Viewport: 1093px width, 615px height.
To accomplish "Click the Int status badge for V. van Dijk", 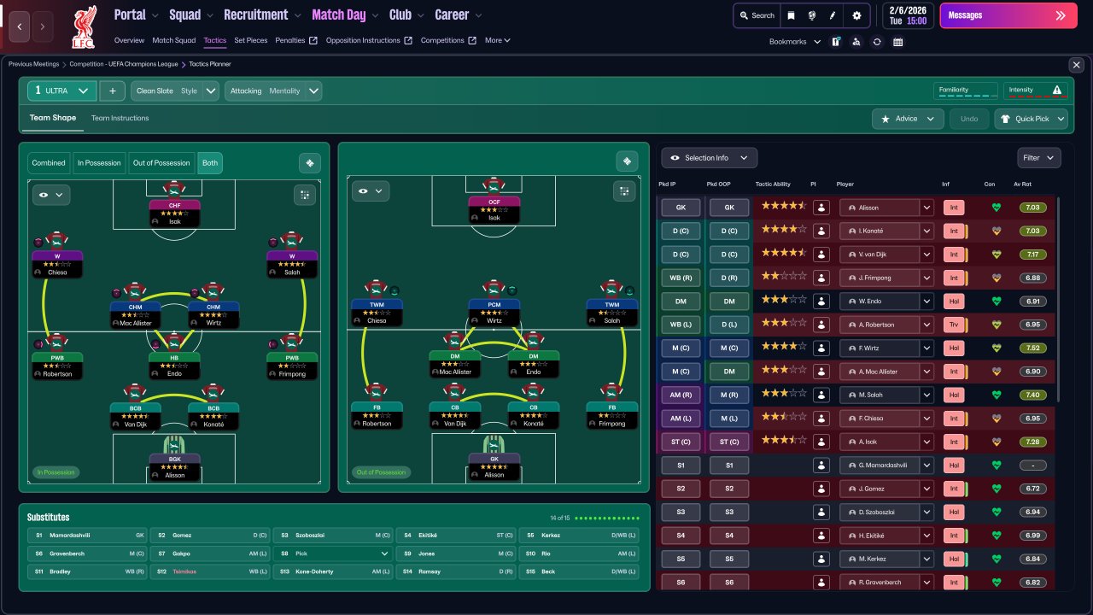I will (x=953, y=255).
